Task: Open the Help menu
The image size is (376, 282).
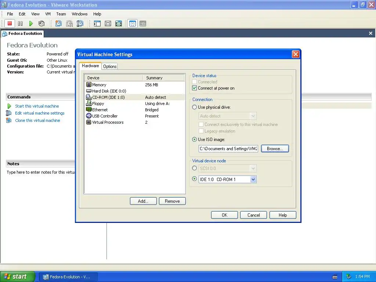Action: (97, 14)
